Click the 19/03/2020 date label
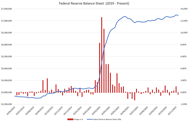 (x=96, y=111)
